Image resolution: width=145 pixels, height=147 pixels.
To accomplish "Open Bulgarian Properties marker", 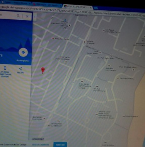I will [x=44, y=118].
